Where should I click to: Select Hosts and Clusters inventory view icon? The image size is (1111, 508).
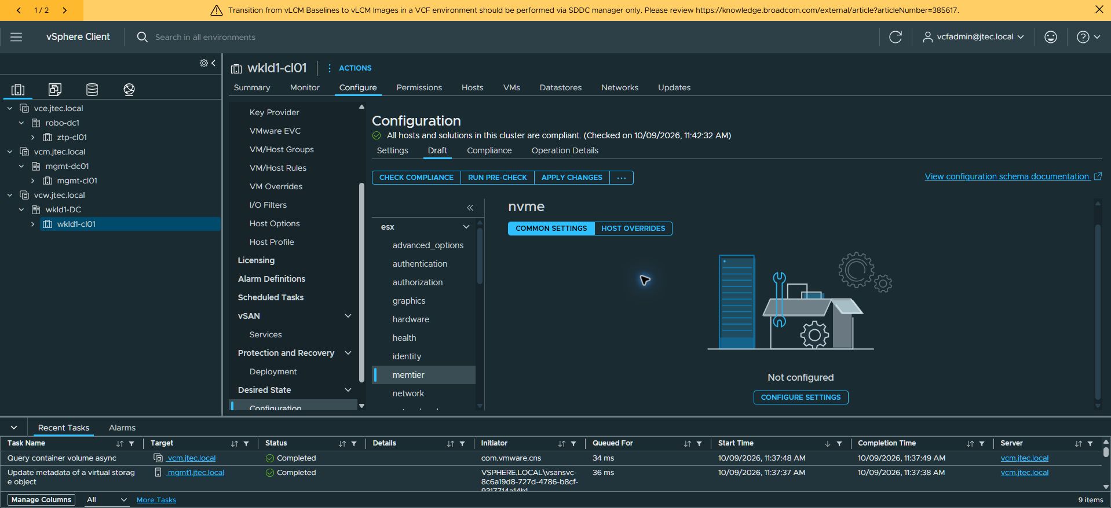(18, 89)
